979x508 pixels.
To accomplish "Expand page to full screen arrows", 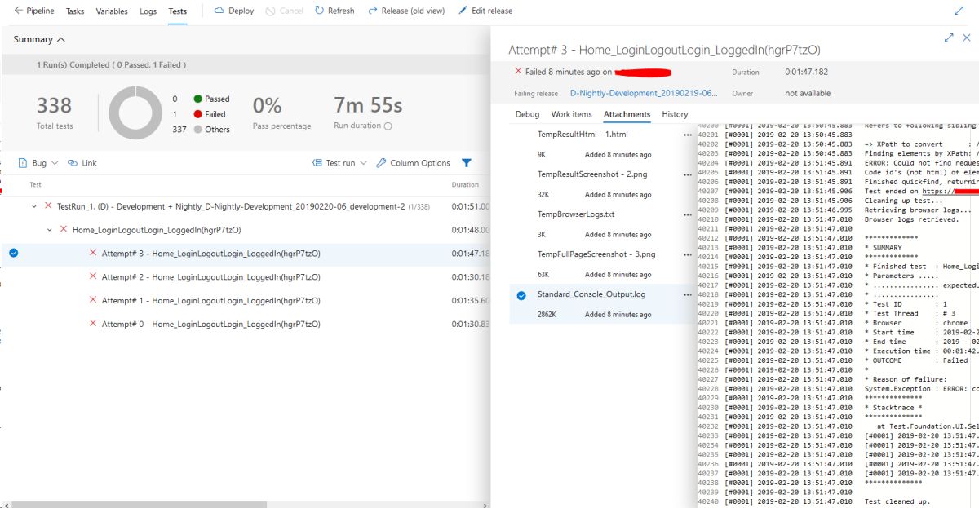I will pos(959,11).
